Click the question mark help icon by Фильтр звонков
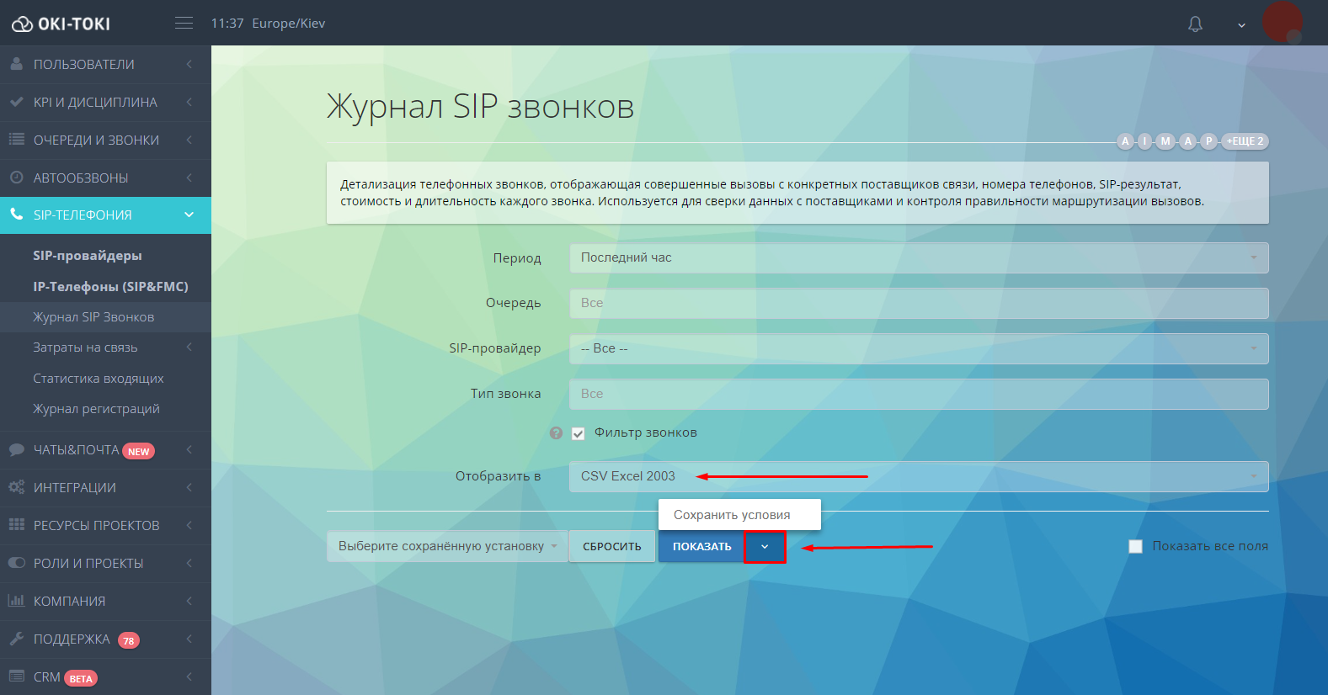1328x695 pixels. (x=556, y=433)
